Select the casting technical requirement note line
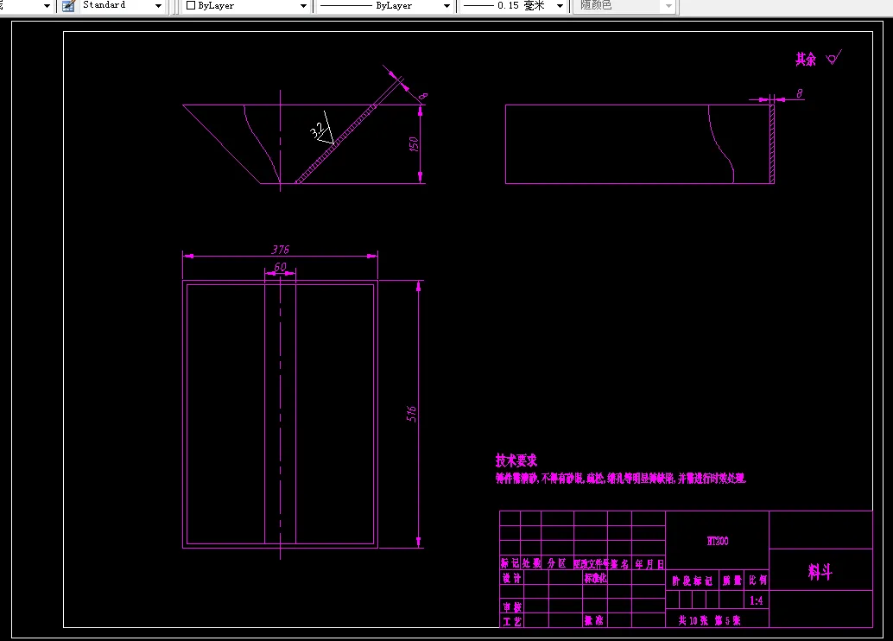This screenshot has height=641, width=893. 620,479
